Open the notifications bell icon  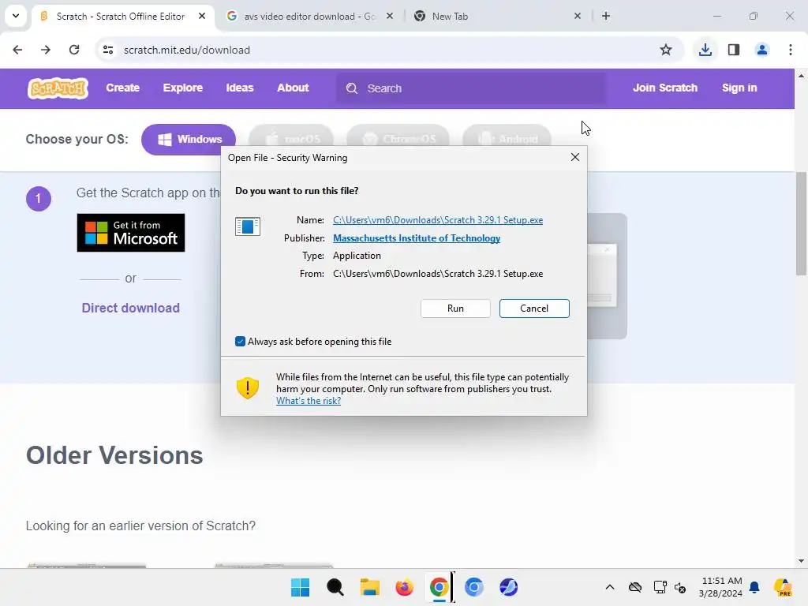[x=755, y=587]
